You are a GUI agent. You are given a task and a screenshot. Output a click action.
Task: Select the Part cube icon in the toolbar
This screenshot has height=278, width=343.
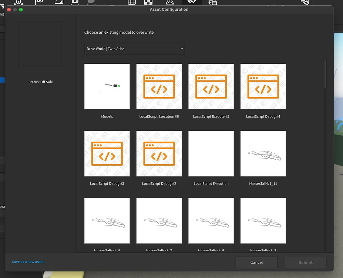[18, 3]
